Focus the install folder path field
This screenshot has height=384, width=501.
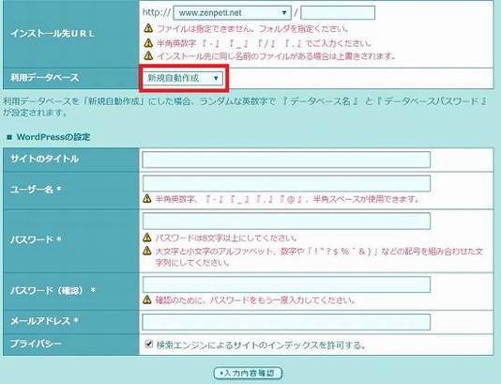coord(338,13)
